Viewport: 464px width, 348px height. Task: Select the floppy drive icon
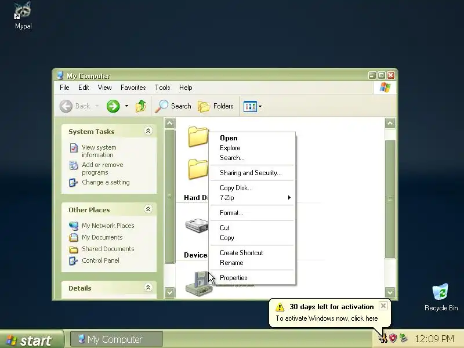(199, 284)
